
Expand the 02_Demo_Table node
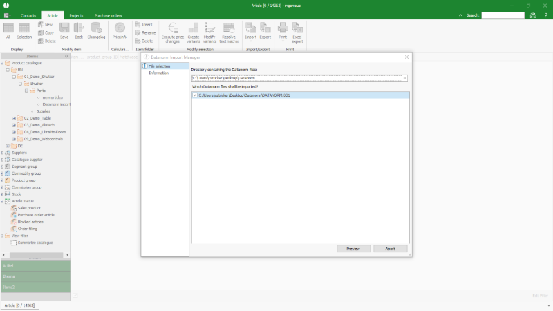[x=14, y=118]
